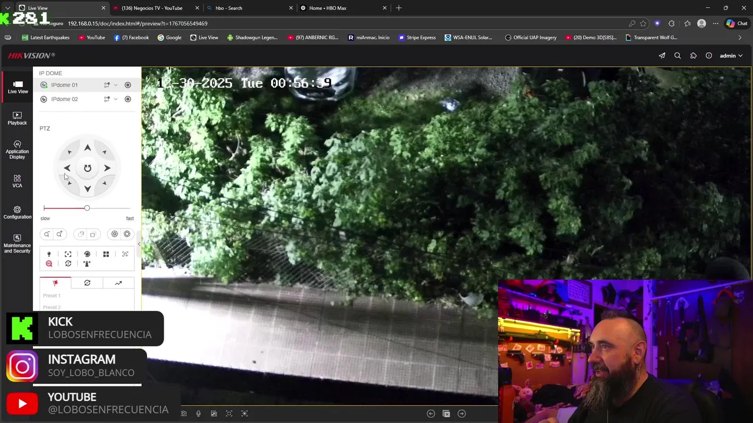The image size is (753, 423).
Task: Click the digital zoom picture icon
Action: coord(214,414)
